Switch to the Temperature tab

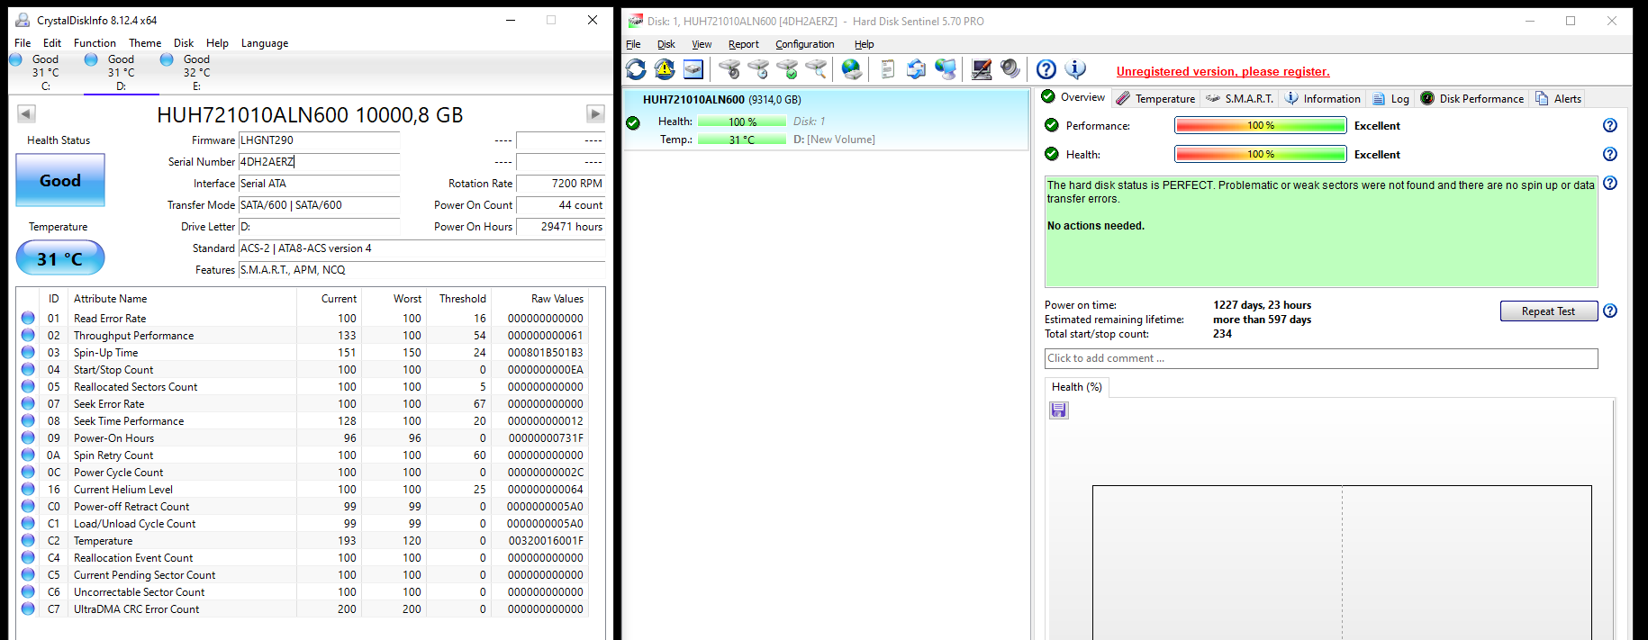coord(1156,99)
